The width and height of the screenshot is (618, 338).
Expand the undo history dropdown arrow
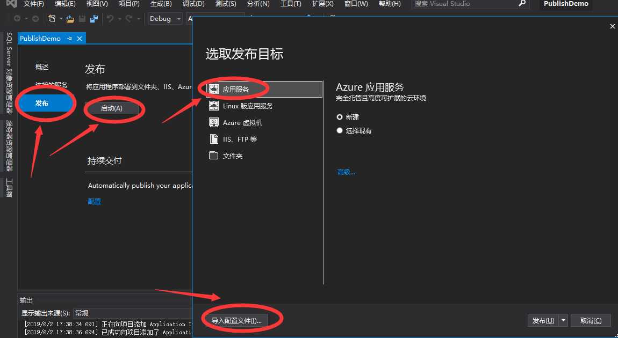pos(119,18)
